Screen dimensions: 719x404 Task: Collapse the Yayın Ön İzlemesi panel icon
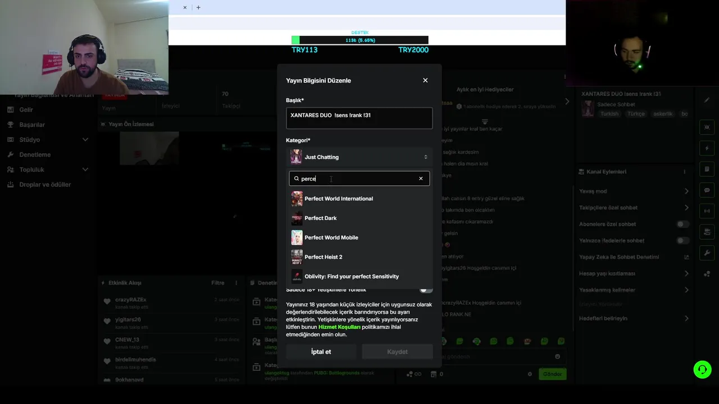click(x=103, y=124)
